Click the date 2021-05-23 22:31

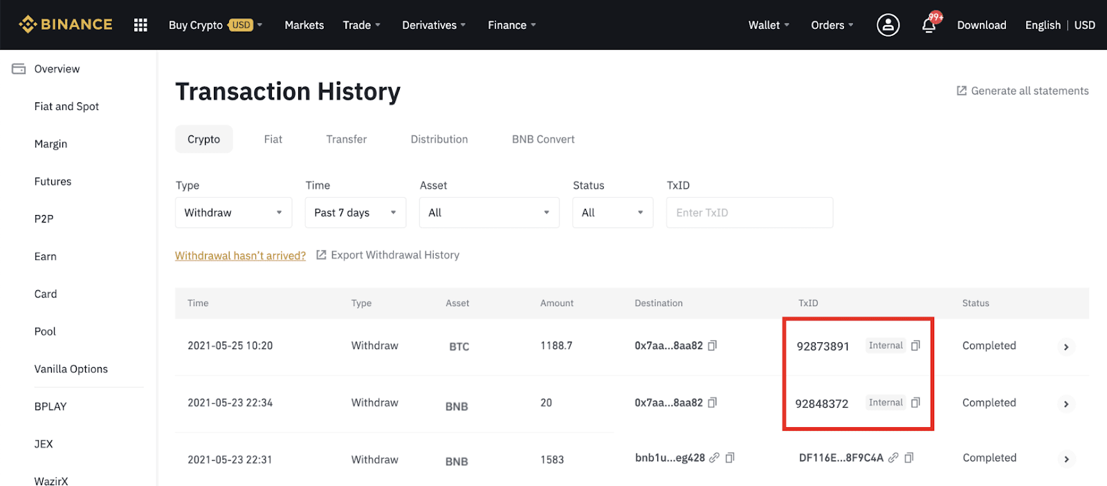[230, 460]
